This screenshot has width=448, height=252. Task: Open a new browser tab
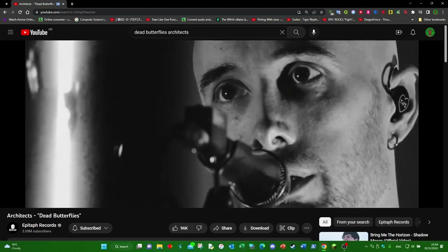pos(72,4)
